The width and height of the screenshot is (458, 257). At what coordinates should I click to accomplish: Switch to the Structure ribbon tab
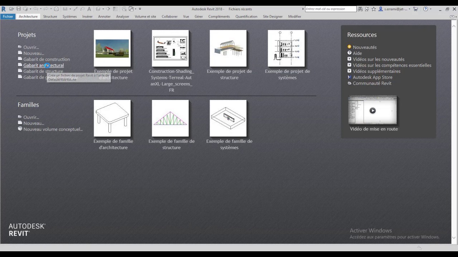point(50,16)
